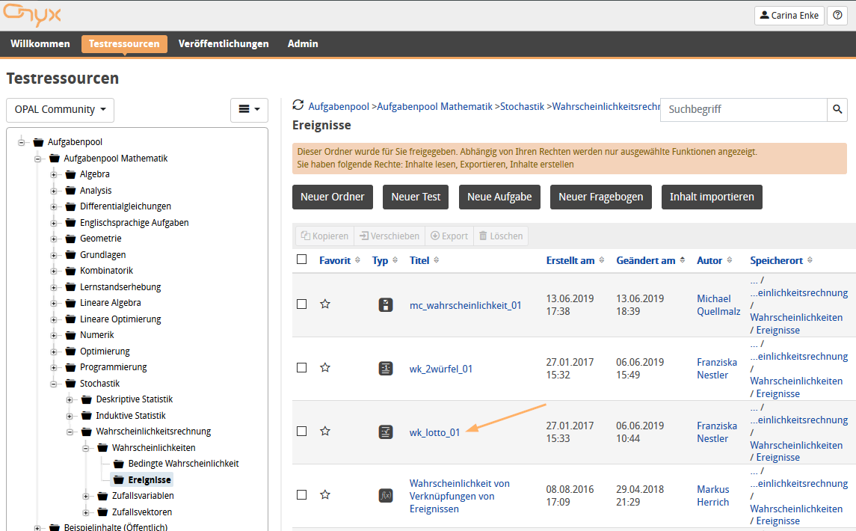Open the OPAL Community dropdown
Image resolution: width=856 pixels, height=531 pixels.
click(x=60, y=110)
